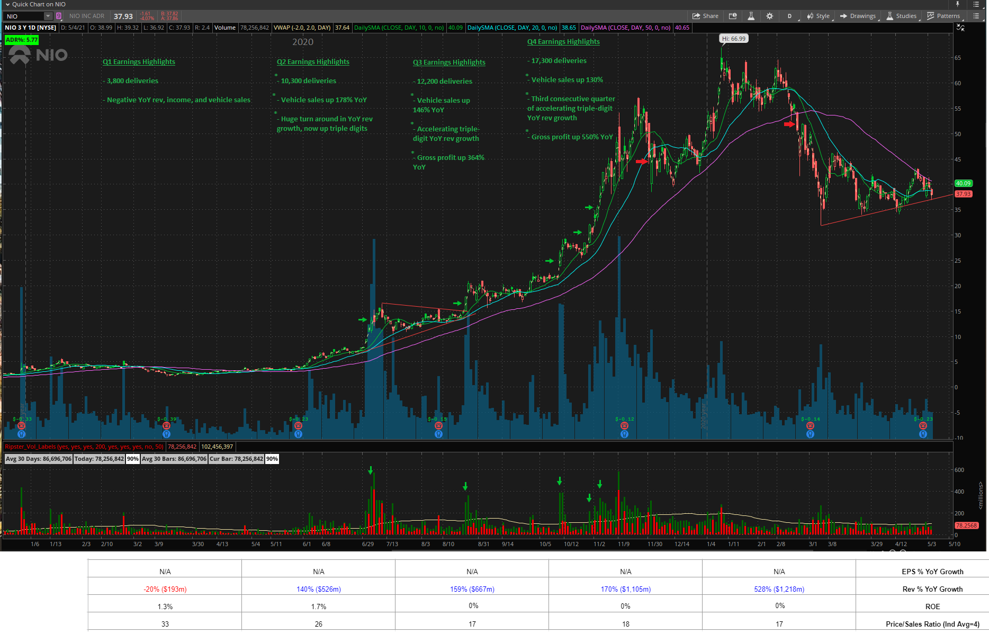This screenshot has width=989, height=642.
Task: Click the flask Edit Studies icon
Action: pos(751,16)
